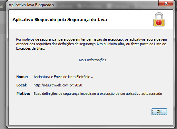Click the Local label
The image size is (177, 129).
pos(22,85)
